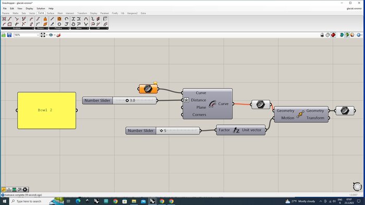Click the yellow Bowl 2 panel
The image size is (365, 205).
46,110
